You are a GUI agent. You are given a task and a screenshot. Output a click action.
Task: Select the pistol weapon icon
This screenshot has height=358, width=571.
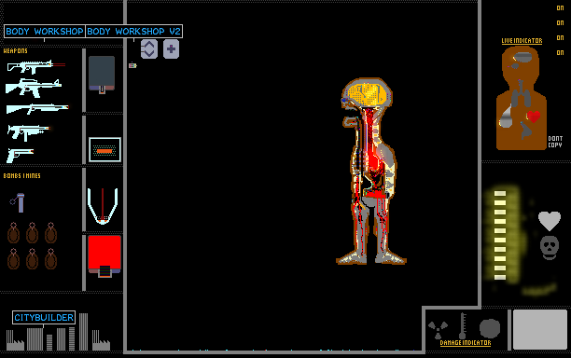click(x=20, y=155)
